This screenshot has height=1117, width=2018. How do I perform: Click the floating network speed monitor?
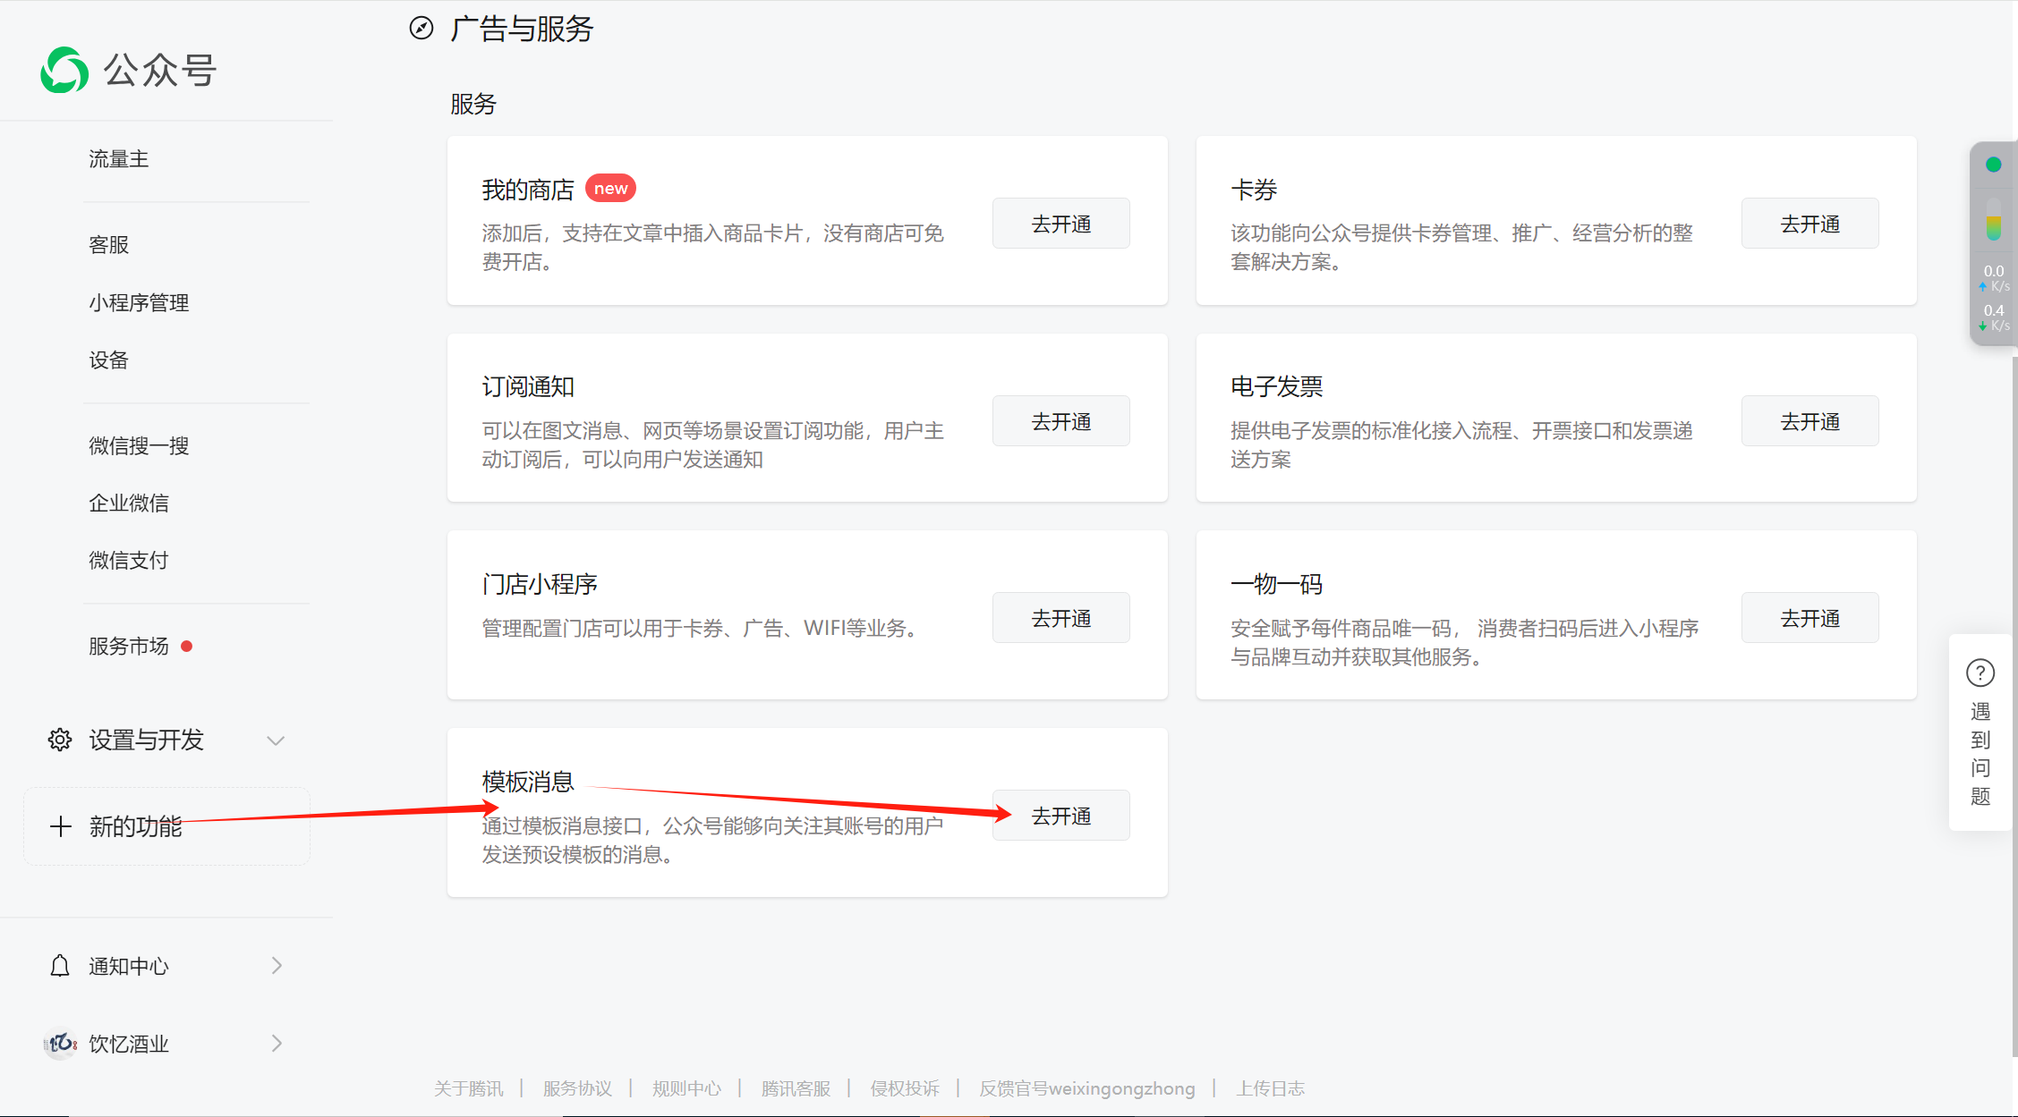pos(1993,241)
